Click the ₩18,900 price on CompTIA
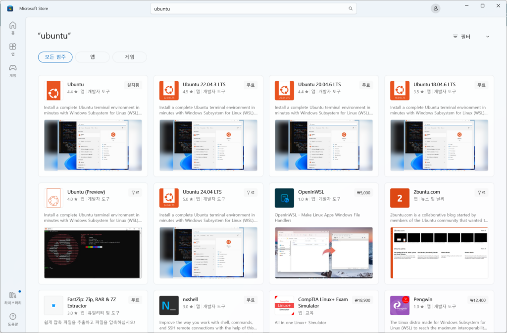This screenshot has height=333, width=507. pos(362,300)
